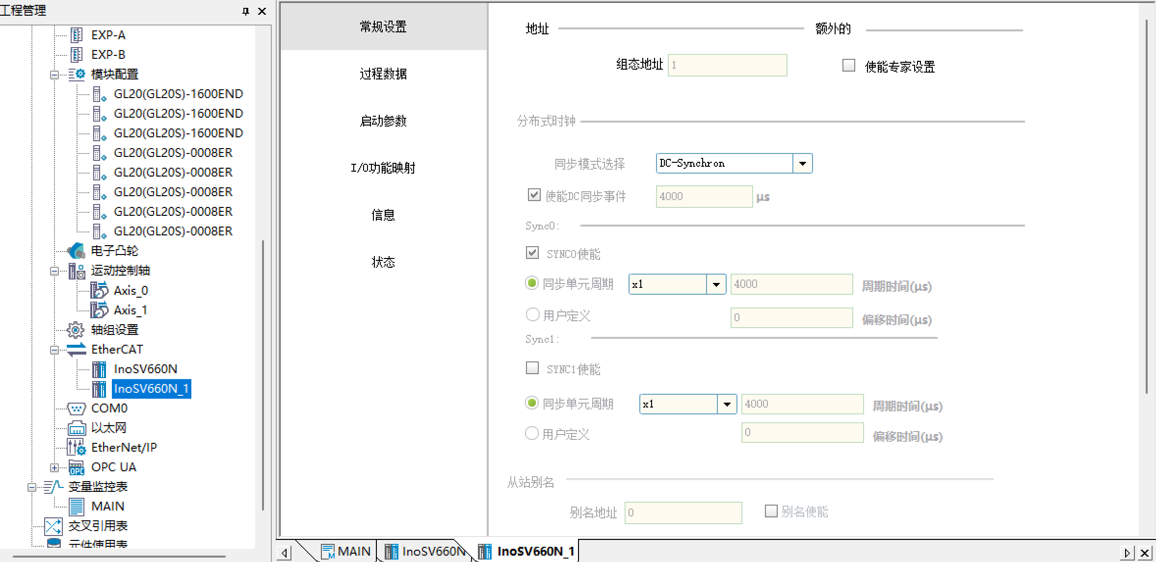Check the 别名使能 checkbox
This screenshot has width=1156, height=562.
pyautogui.click(x=771, y=511)
